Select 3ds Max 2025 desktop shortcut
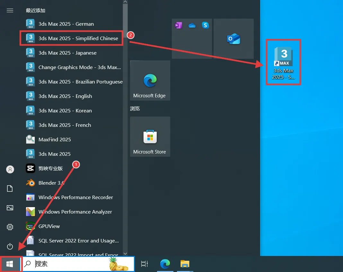Viewport: 343px width, 272px height. pyautogui.click(x=284, y=63)
